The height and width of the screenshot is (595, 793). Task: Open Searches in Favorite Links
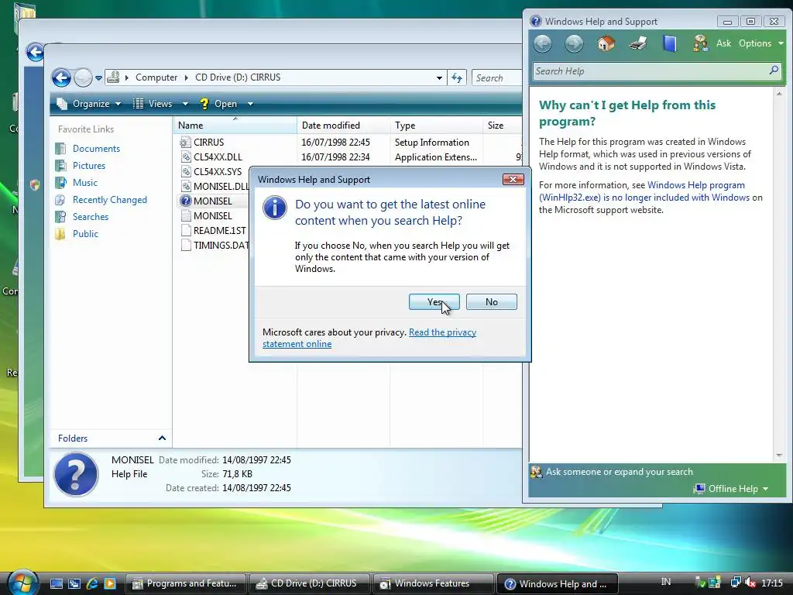[x=91, y=217]
